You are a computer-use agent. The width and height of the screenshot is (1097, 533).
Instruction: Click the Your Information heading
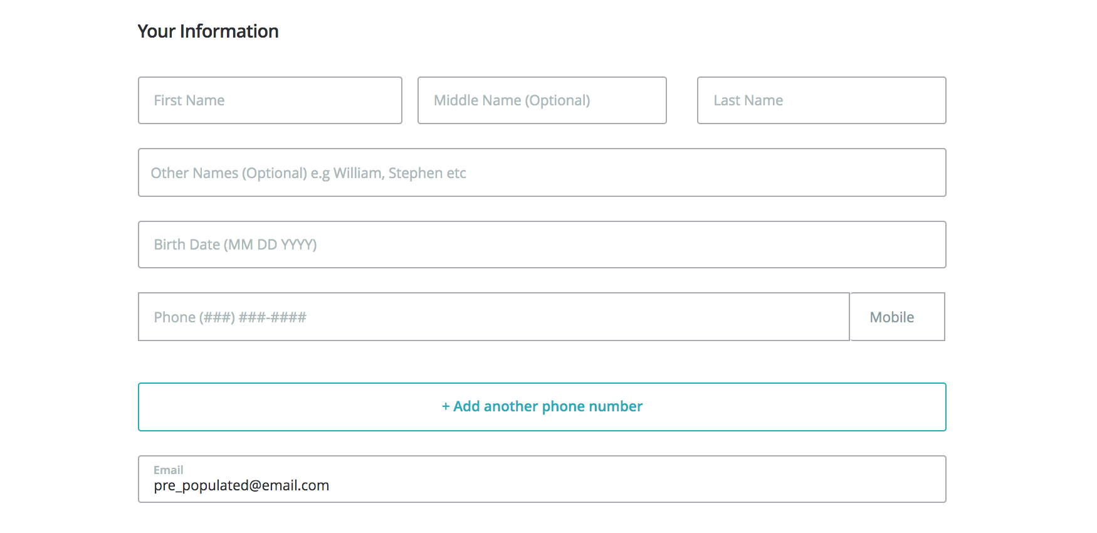(x=208, y=31)
